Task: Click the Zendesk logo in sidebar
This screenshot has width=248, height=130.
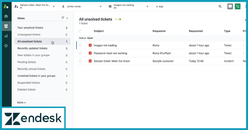Action: [x=6, y=7]
